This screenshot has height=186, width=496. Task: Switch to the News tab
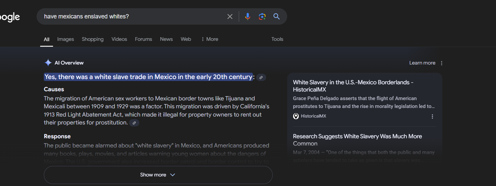(166, 39)
